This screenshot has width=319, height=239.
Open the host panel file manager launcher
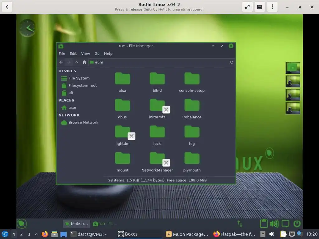click(x=54, y=234)
